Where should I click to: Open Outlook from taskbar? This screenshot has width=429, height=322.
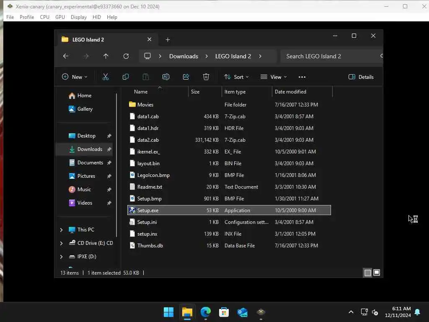tap(243, 312)
